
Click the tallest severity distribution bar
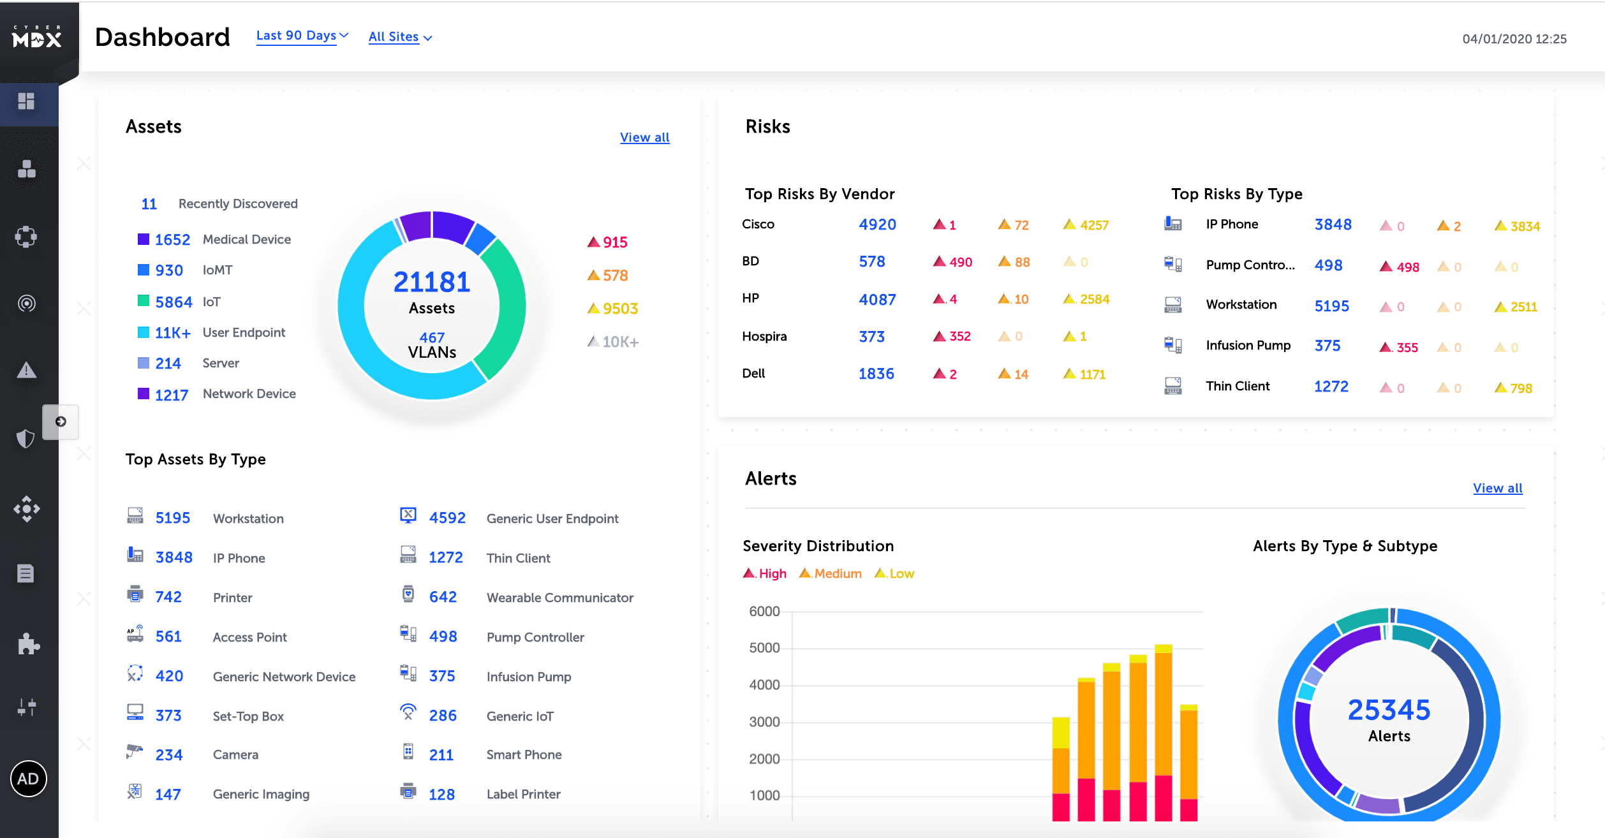point(1163,732)
